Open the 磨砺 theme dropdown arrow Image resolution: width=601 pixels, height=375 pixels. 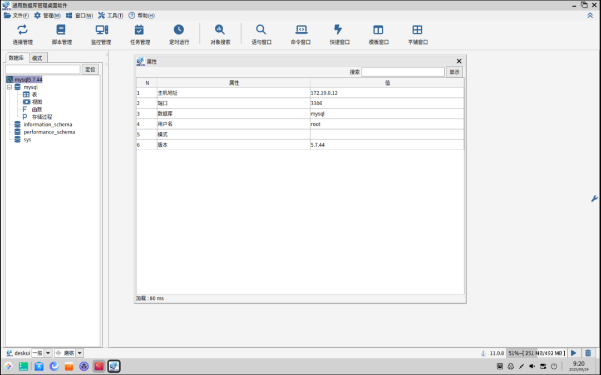80,353
